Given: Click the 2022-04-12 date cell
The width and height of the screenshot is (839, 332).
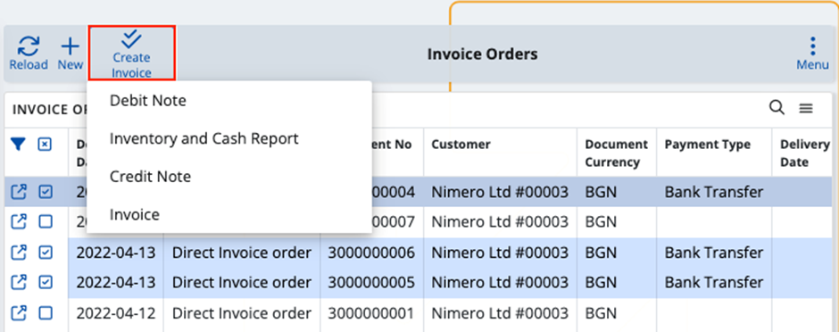Looking at the screenshot, I should coord(115,312).
